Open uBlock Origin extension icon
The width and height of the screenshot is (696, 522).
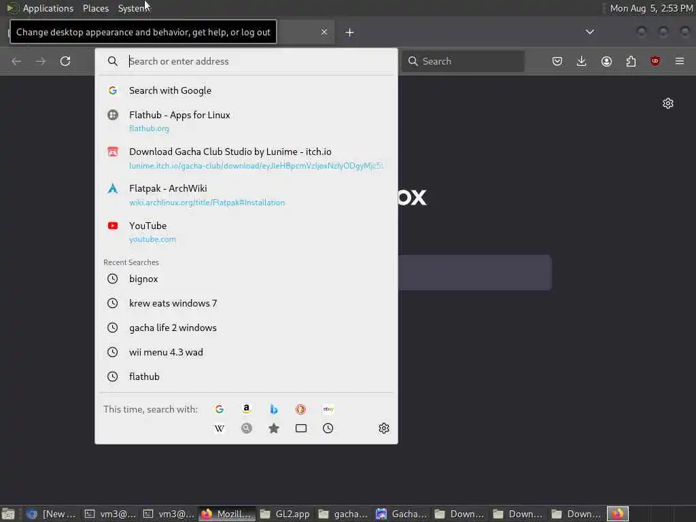point(655,61)
